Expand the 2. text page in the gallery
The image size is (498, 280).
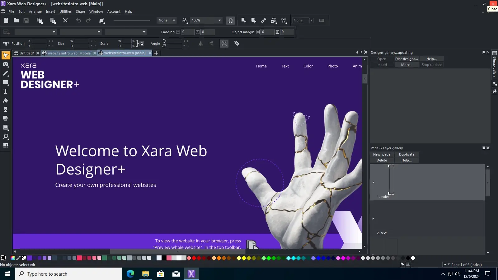coord(373,219)
